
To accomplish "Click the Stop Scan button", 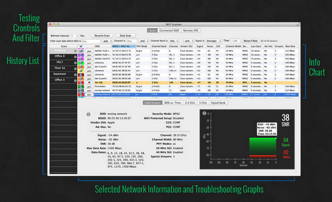I will point(126,36).
